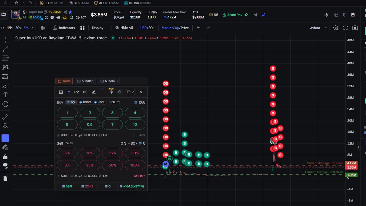
Task: Open the Axiom chart source dropdown
Action: [x=318, y=28]
